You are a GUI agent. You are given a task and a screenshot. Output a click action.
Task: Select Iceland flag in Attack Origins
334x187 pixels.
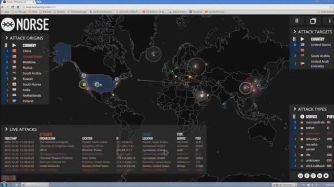[14, 101]
